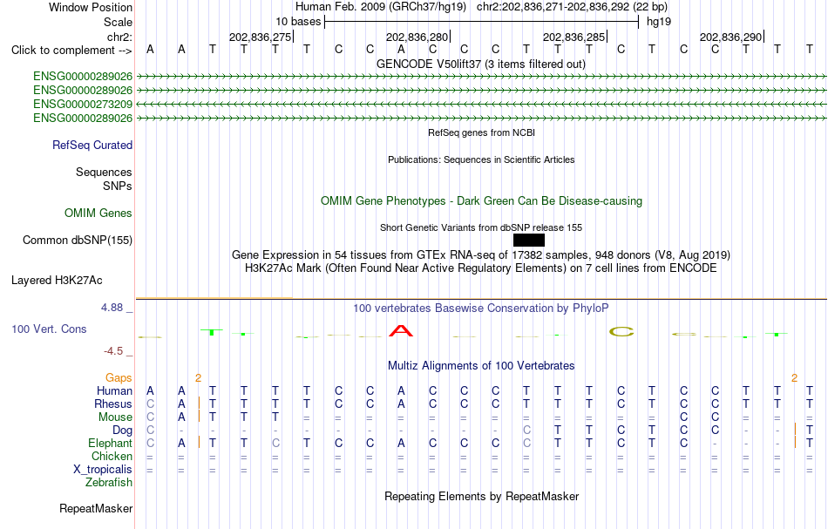Click the orange gap count 2 near Human A
Viewport: 828px width, 529px height.
point(198,377)
